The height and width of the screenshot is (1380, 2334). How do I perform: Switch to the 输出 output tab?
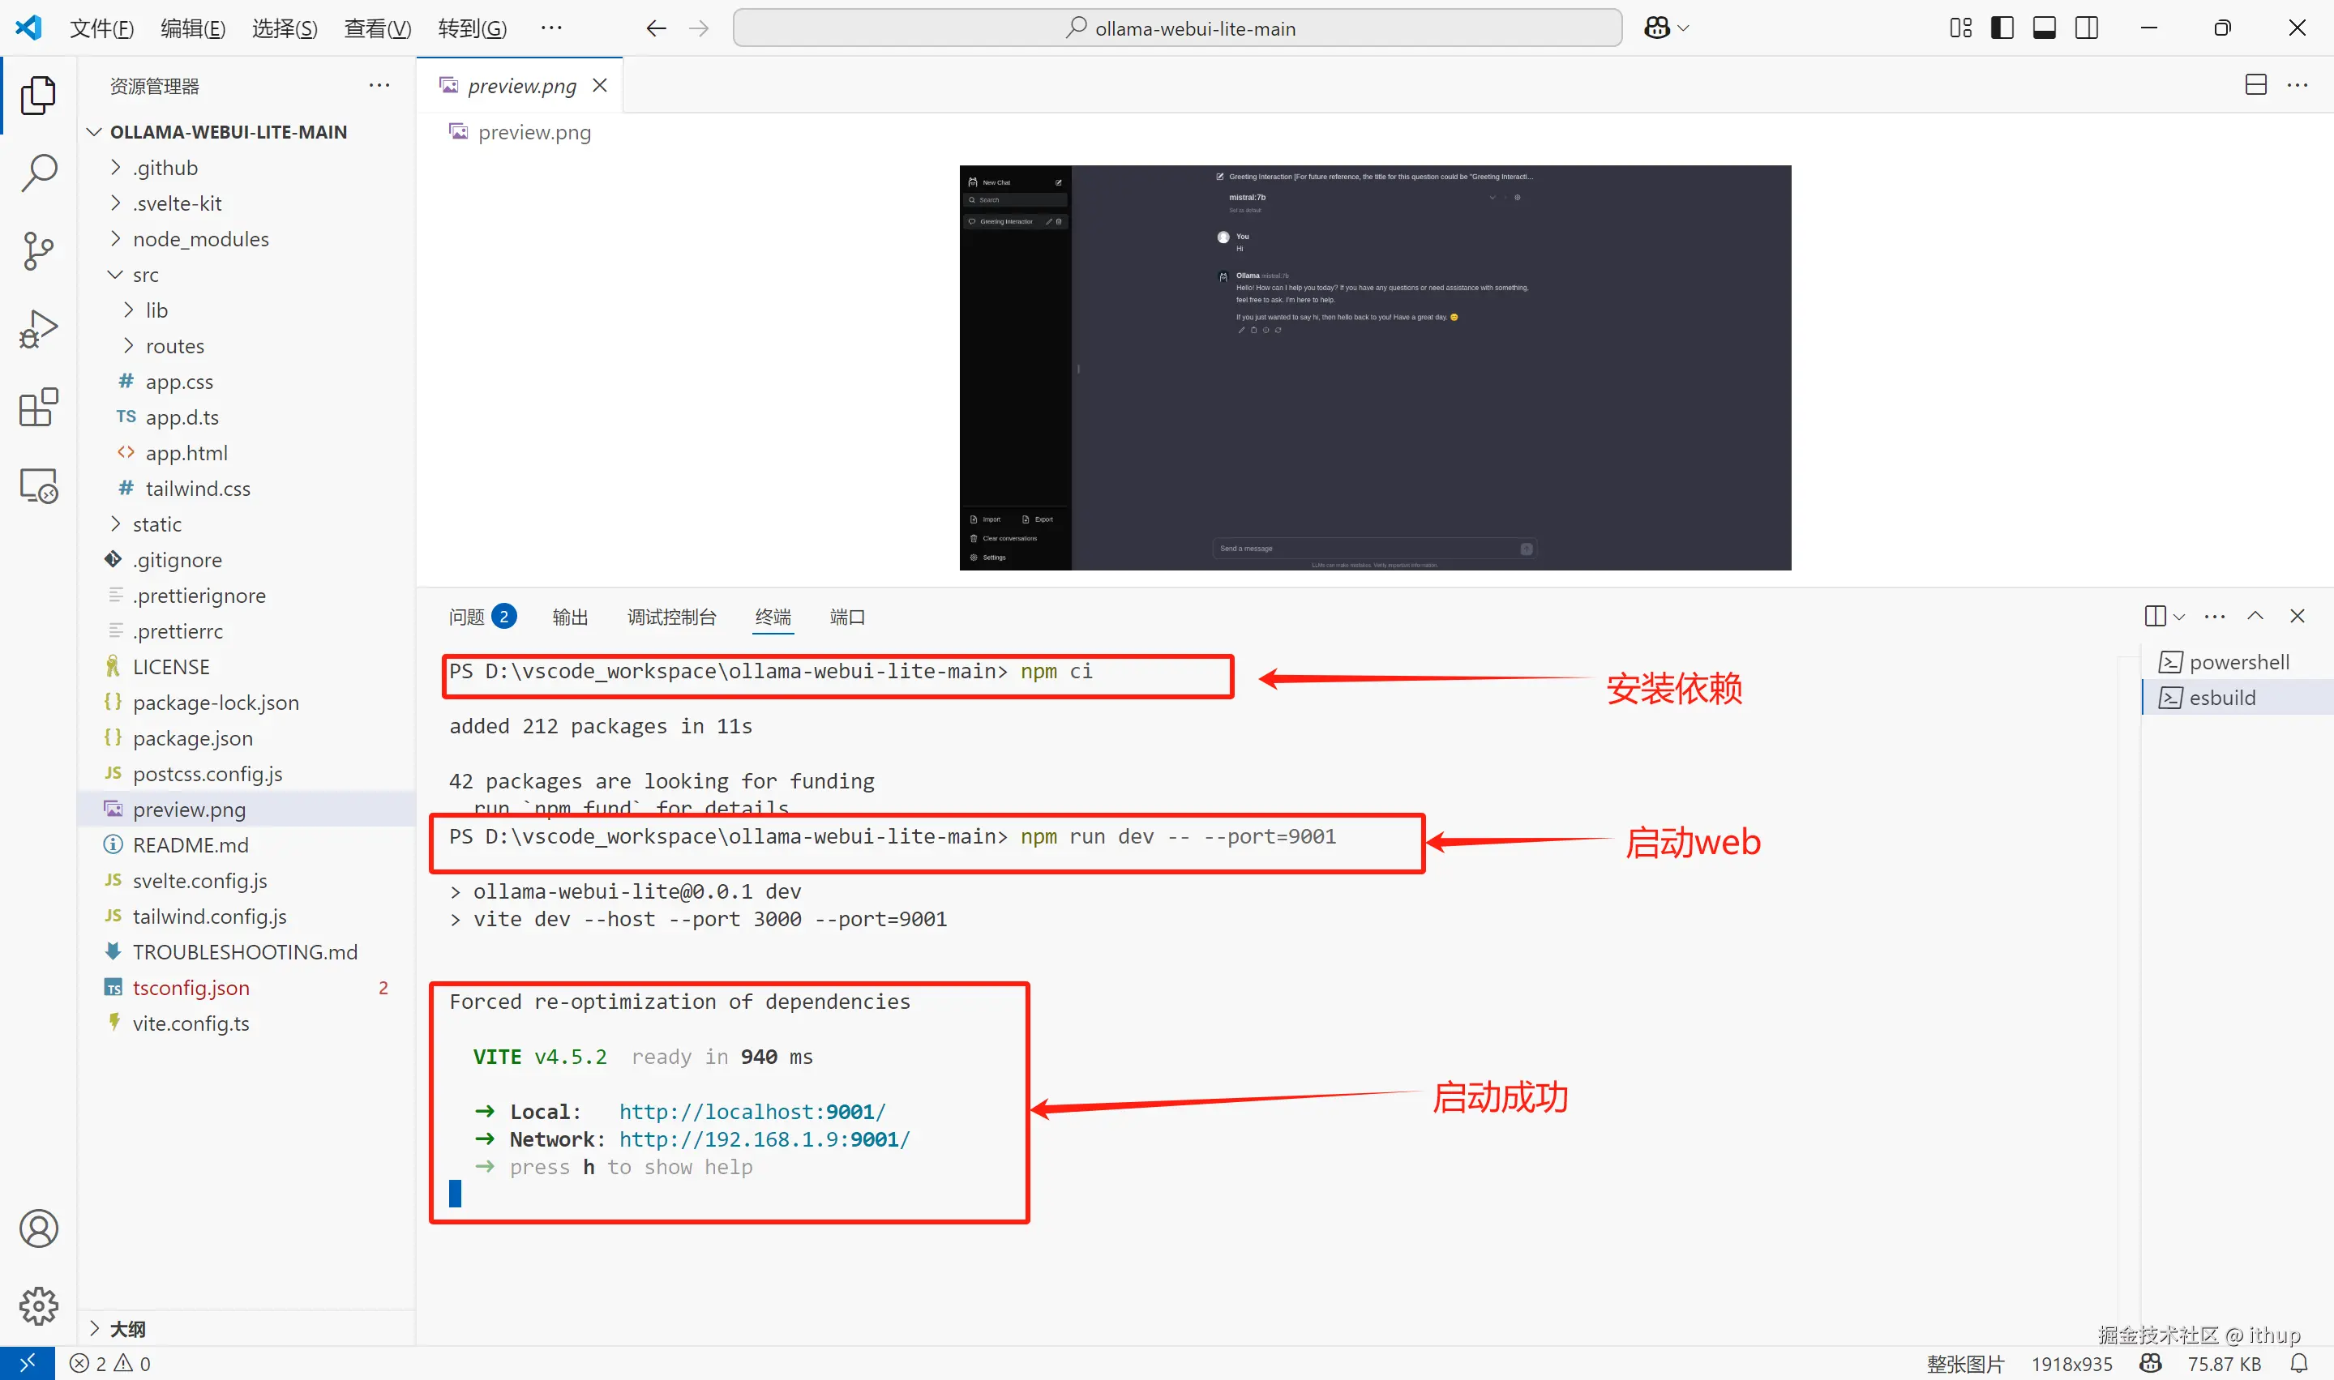coord(569,617)
